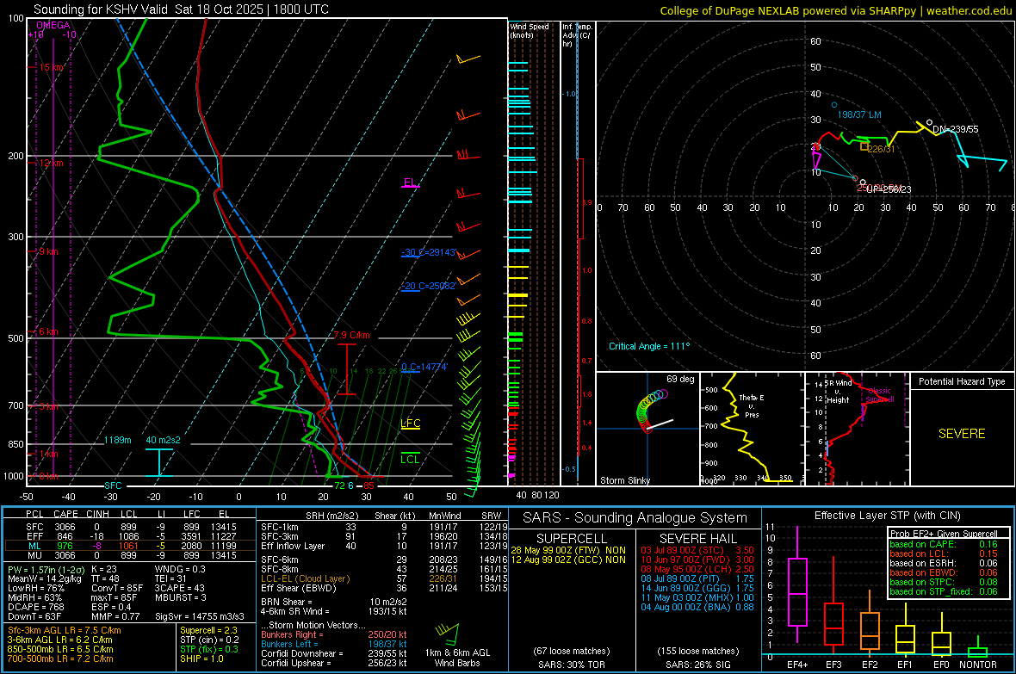Click the 'SEVERE HAIL' SARS column header
The image size is (1016, 674).
coord(697,539)
